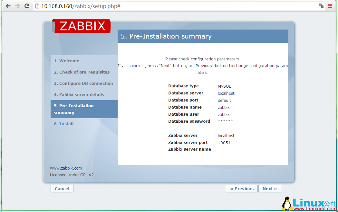The image size is (338, 212).
Task: Open the Check of pre-requisites step
Action: pyautogui.click(x=82, y=72)
